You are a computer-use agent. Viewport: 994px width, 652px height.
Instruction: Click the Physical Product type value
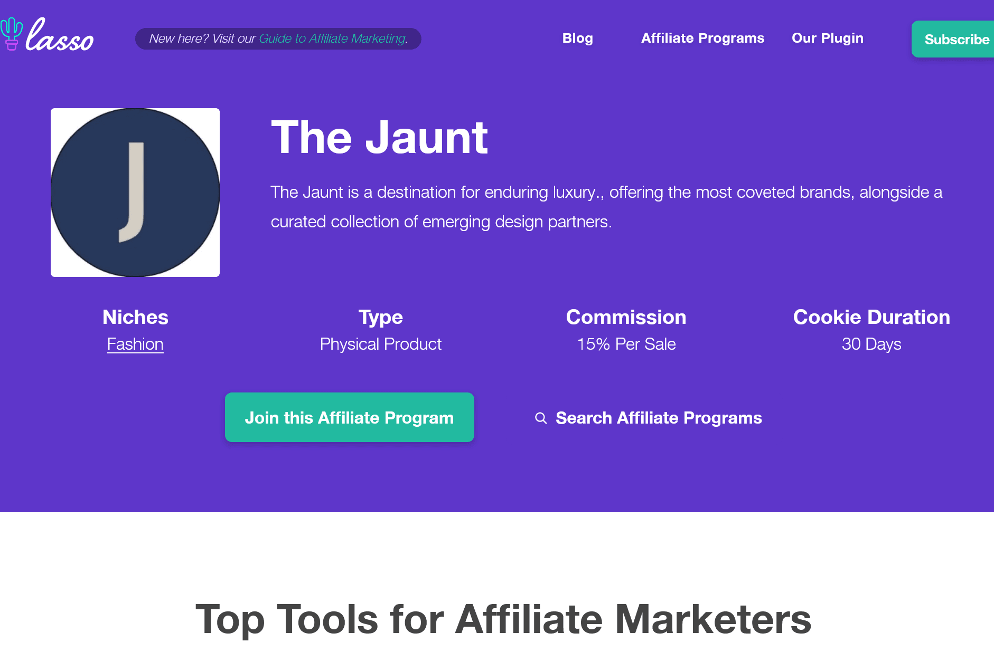tap(381, 344)
